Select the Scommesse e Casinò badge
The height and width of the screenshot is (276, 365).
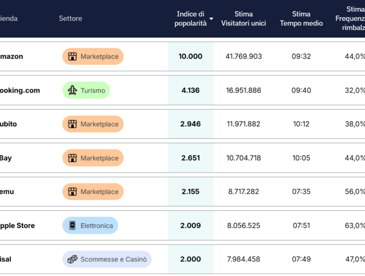coord(107,259)
